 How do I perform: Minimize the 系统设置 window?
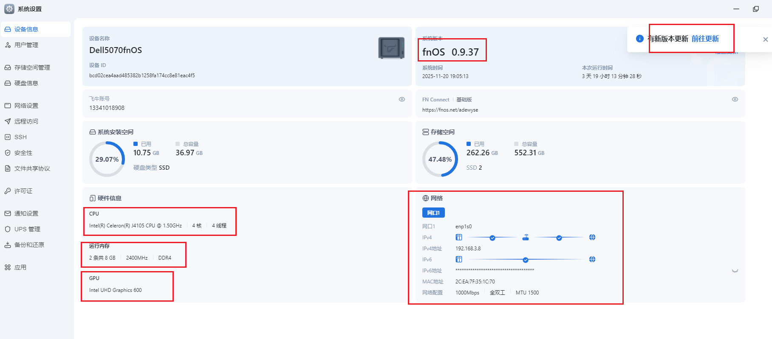pyautogui.click(x=736, y=9)
